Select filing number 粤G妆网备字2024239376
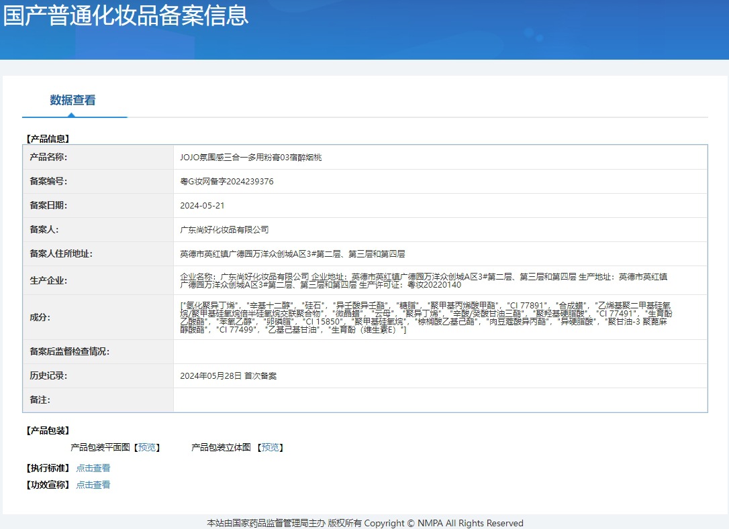Viewport: 729px width, 529px height. pos(227,182)
